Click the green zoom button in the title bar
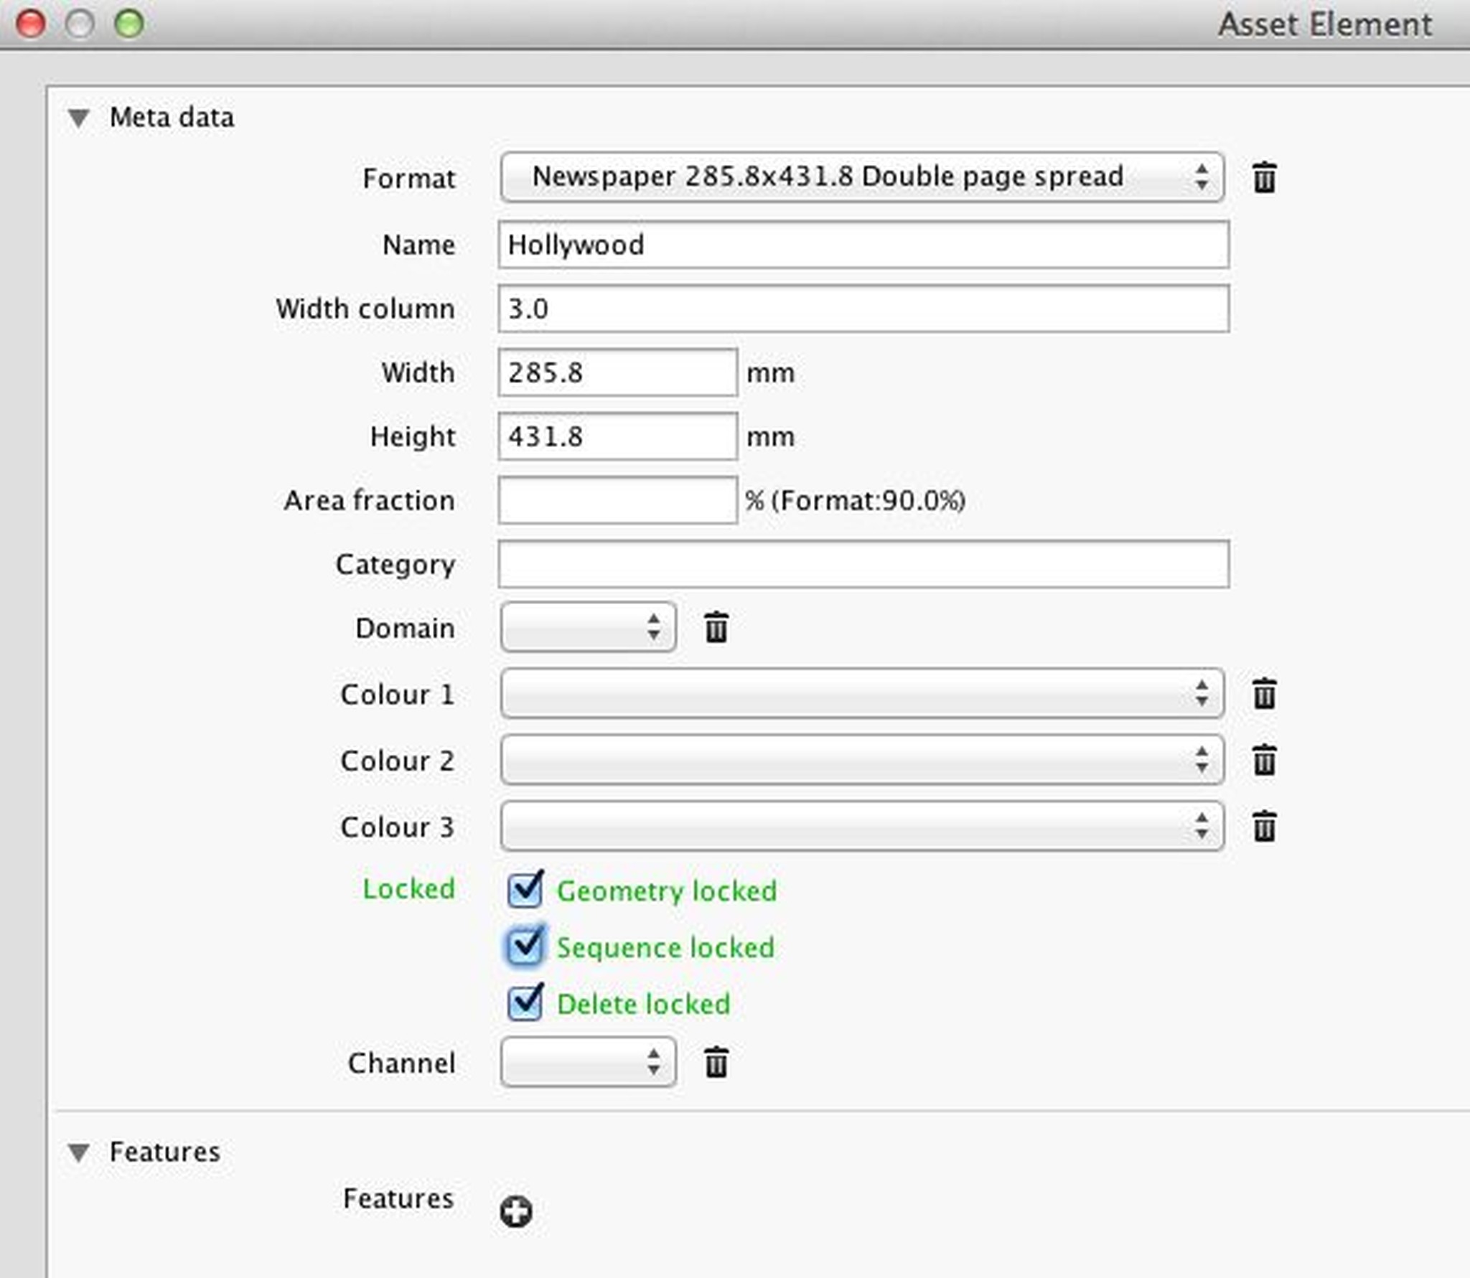 (x=128, y=23)
